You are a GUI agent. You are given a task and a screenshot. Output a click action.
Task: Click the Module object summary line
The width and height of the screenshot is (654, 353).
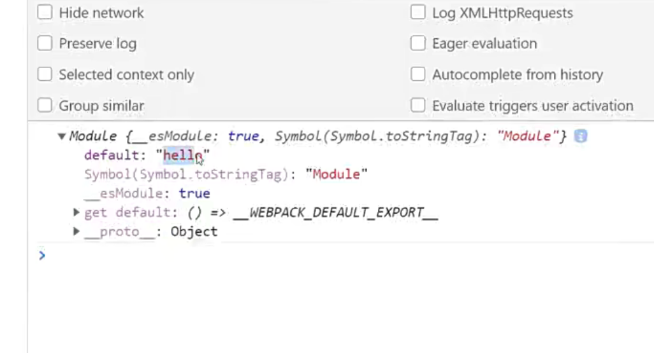(x=318, y=136)
